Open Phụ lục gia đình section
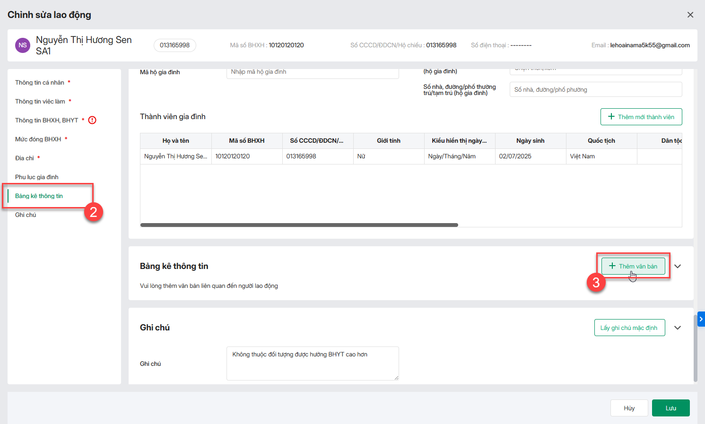The width and height of the screenshot is (705, 424). click(37, 177)
